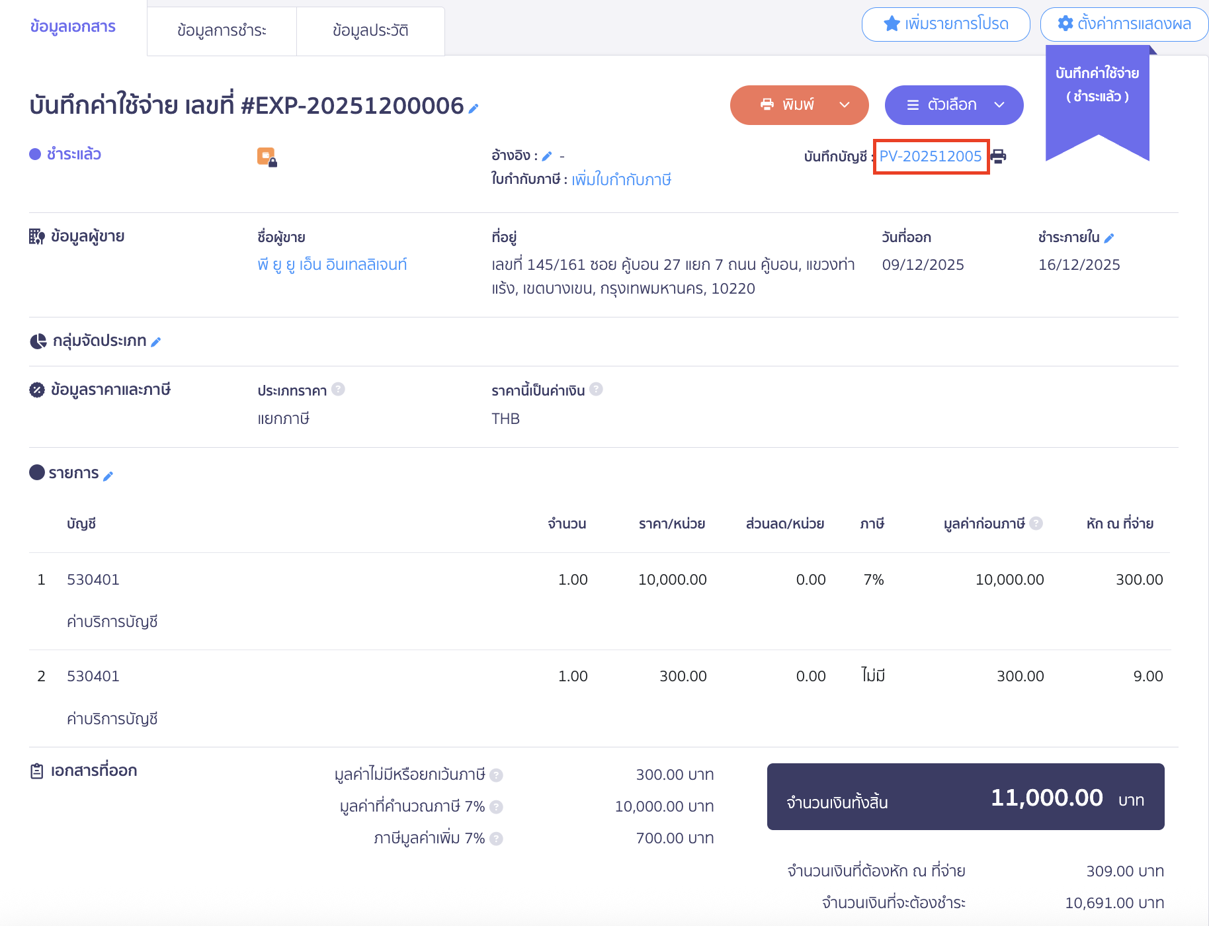Click help icon beside ประเภทราคา
1209x926 pixels.
[338, 390]
